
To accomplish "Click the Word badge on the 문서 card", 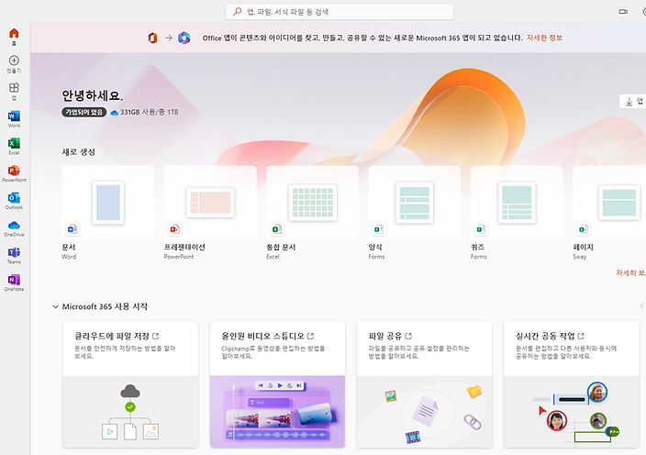I will 72,229.
